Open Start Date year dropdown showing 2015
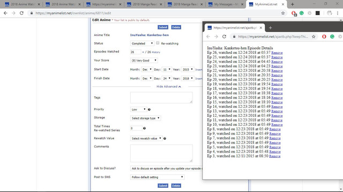343x192 pixels. click(x=188, y=69)
